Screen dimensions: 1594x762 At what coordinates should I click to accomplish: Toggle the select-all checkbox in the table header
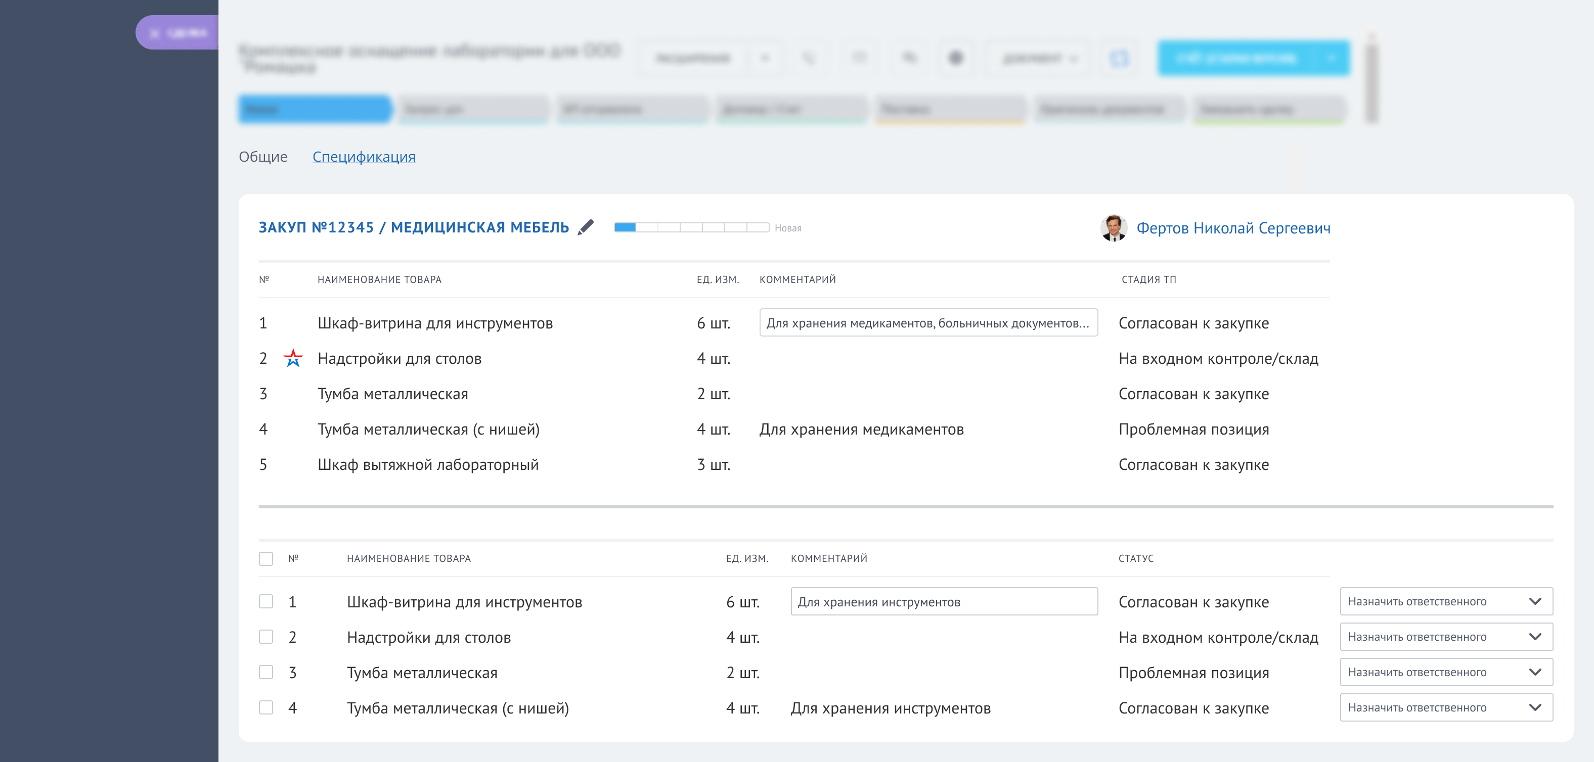click(266, 558)
